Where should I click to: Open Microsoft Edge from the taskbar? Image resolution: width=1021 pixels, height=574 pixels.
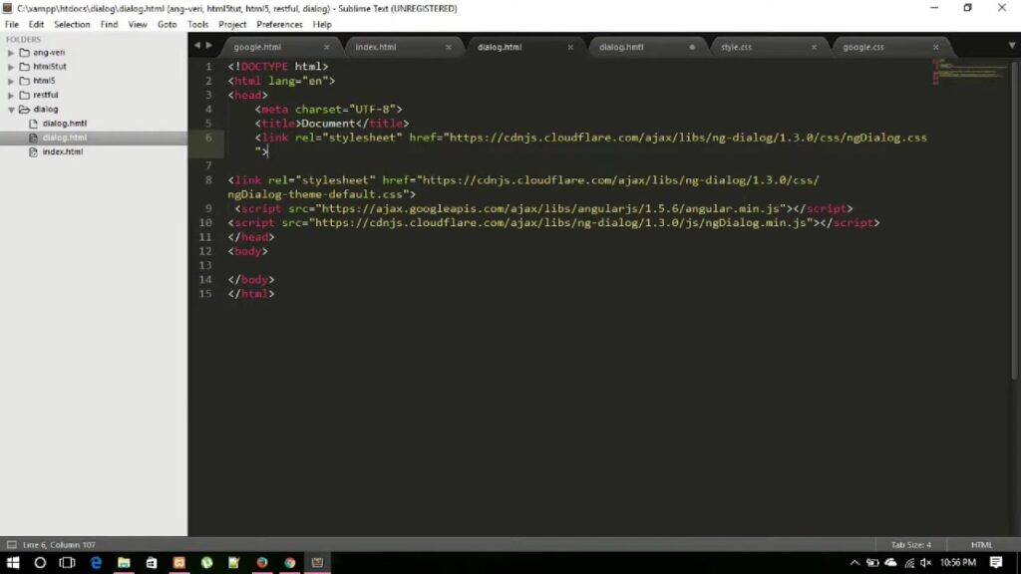[96, 563]
